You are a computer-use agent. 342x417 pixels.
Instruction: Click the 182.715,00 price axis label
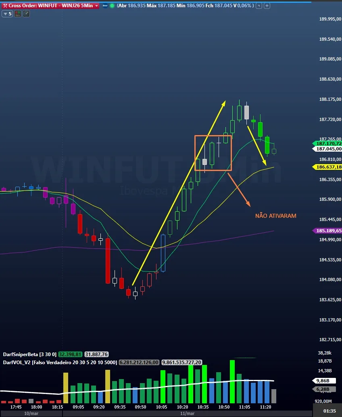coord(330,340)
